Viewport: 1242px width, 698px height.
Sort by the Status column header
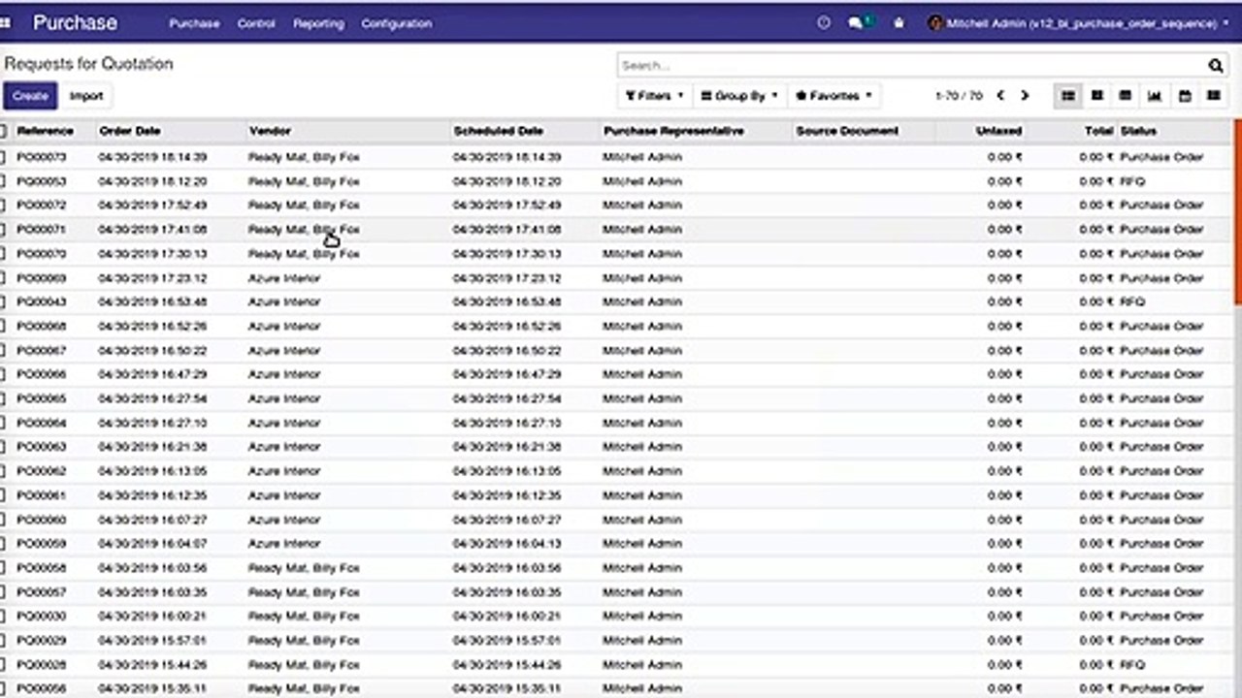[x=1138, y=131]
